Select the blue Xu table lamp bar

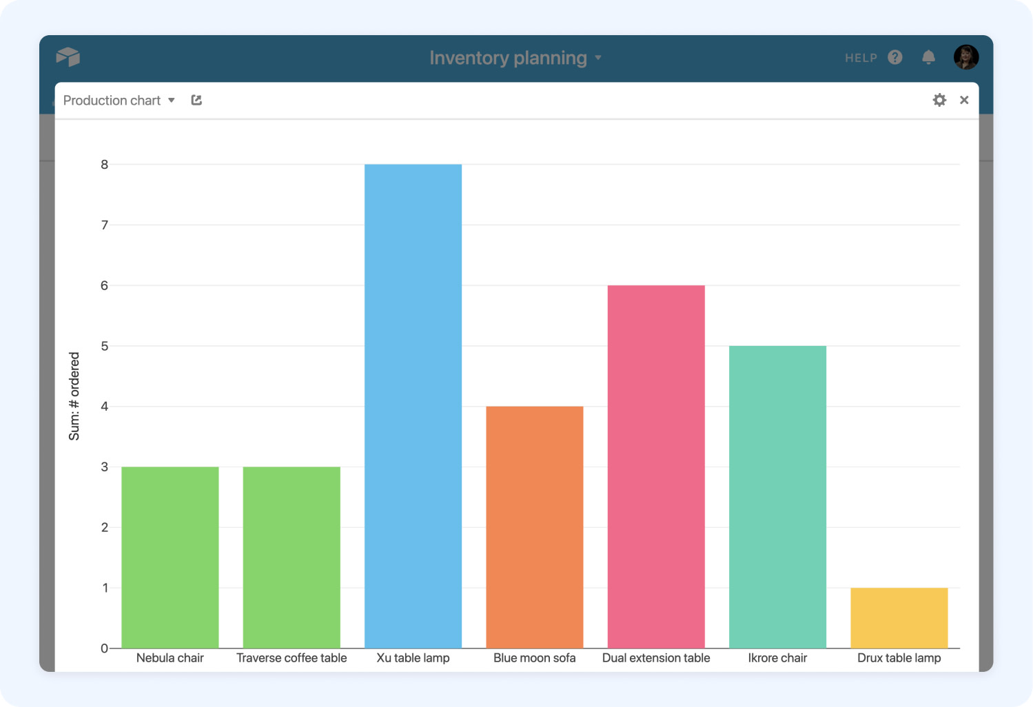point(412,407)
